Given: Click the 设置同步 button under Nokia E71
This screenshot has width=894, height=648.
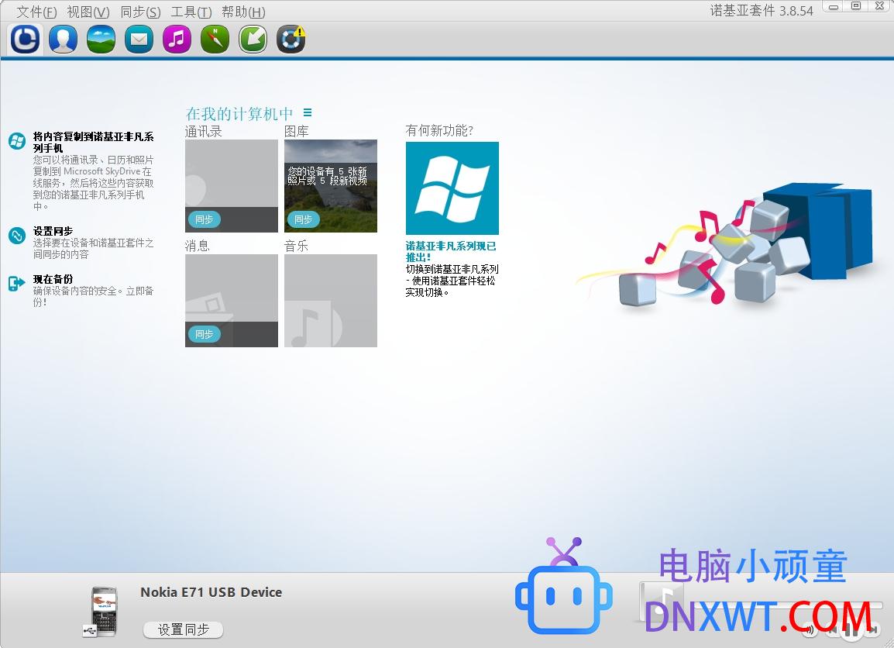Looking at the screenshot, I should [x=183, y=629].
